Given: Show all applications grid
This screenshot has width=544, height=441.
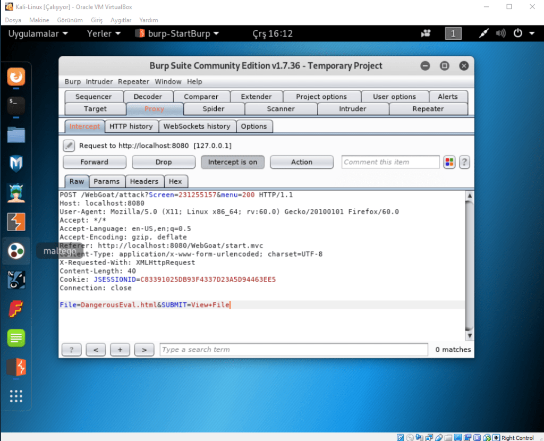Looking at the screenshot, I should coord(16,396).
